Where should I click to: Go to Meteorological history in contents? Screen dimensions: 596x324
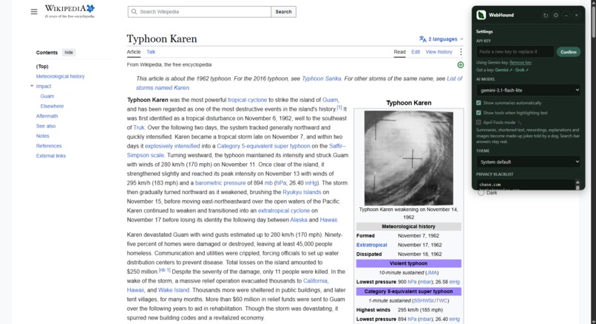(x=60, y=76)
